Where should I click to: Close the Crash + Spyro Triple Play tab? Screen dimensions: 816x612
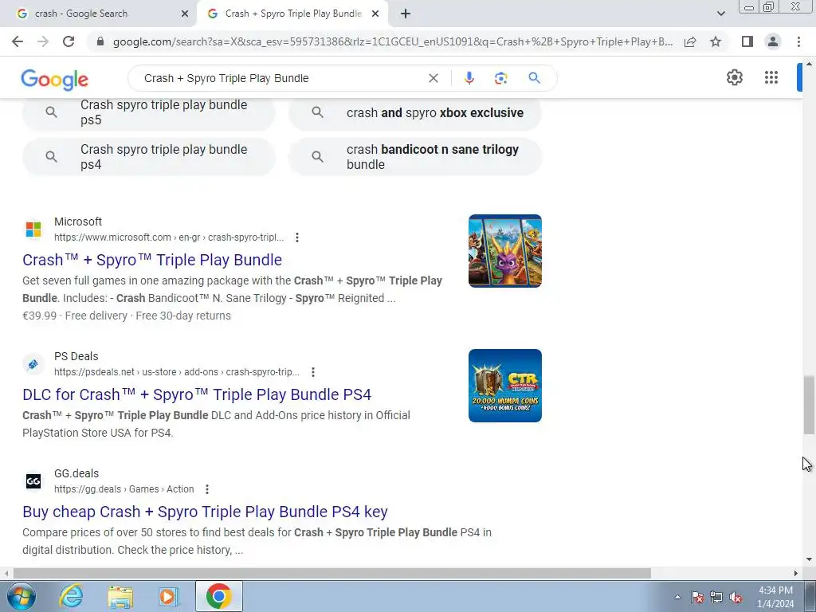(375, 14)
